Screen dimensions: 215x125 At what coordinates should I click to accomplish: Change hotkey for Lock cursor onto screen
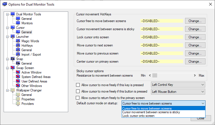pyautogui.click(x=195, y=37)
